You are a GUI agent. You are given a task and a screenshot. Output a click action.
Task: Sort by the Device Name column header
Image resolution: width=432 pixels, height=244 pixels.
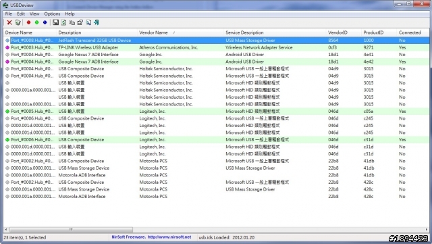pyautogui.click(x=30, y=32)
